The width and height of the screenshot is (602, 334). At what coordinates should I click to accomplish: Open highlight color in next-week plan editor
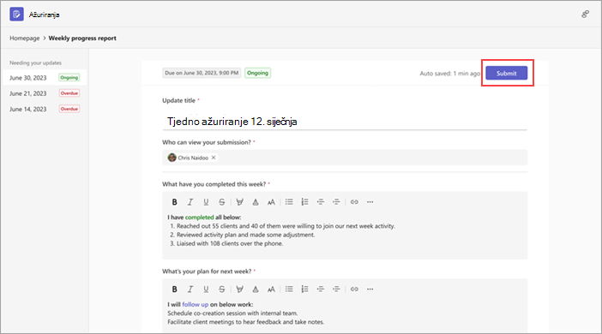pyautogui.click(x=239, y=289)
